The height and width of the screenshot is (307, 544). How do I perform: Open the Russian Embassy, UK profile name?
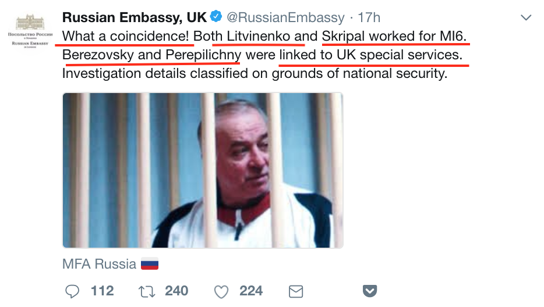(x=134, y=18)
